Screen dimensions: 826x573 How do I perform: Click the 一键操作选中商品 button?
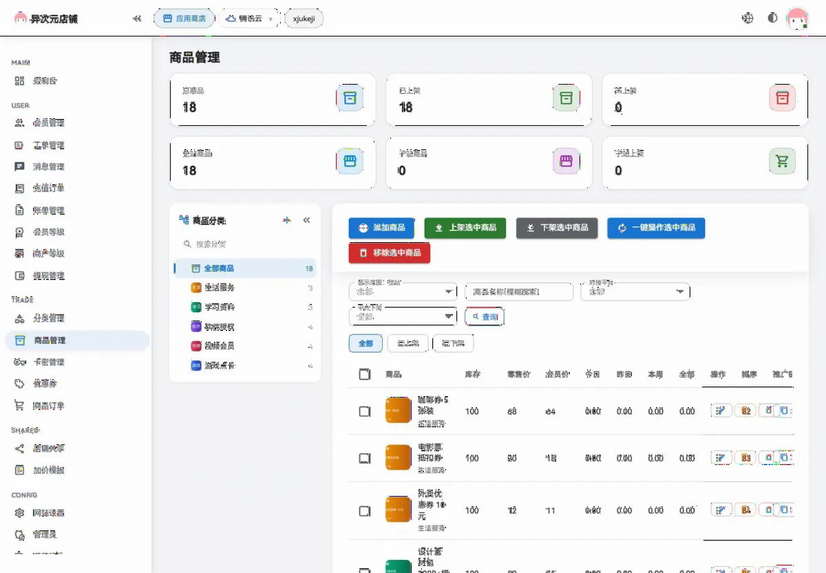pos(656,228)
